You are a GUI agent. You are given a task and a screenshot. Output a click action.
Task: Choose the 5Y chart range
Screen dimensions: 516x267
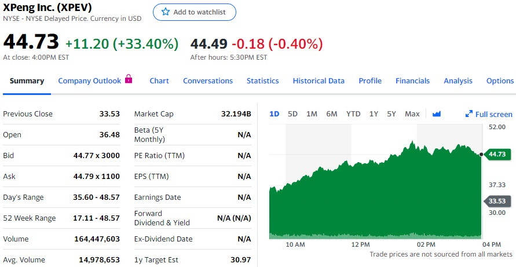coord(391,114)
